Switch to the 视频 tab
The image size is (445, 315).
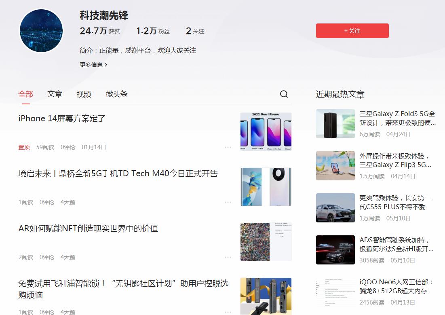pyautogui.click(x=84, y=94)
